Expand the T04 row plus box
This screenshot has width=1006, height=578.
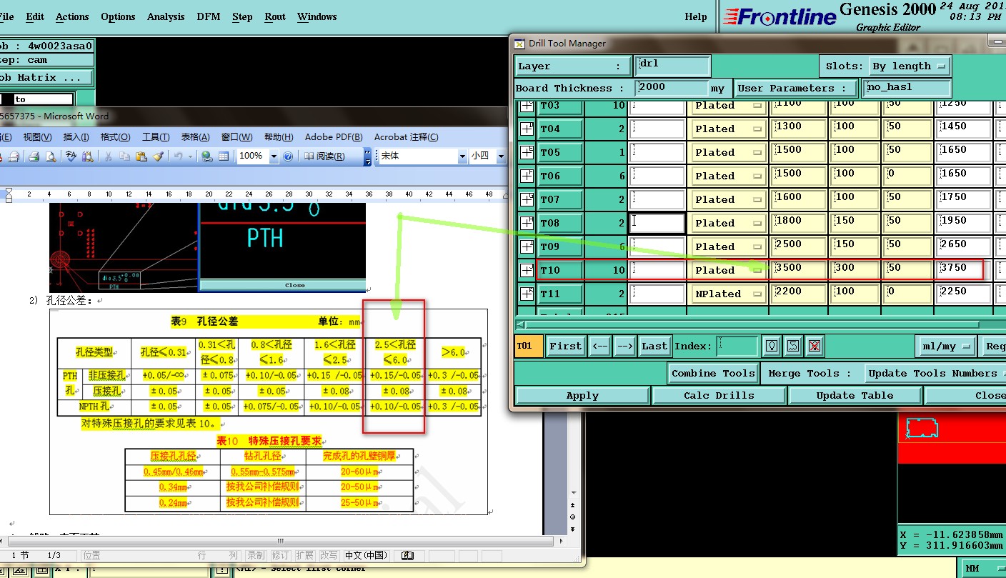coord(527,129)
